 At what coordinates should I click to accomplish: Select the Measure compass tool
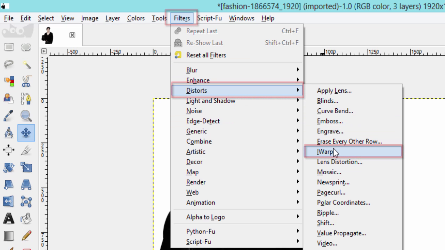(x=9, y=133)
